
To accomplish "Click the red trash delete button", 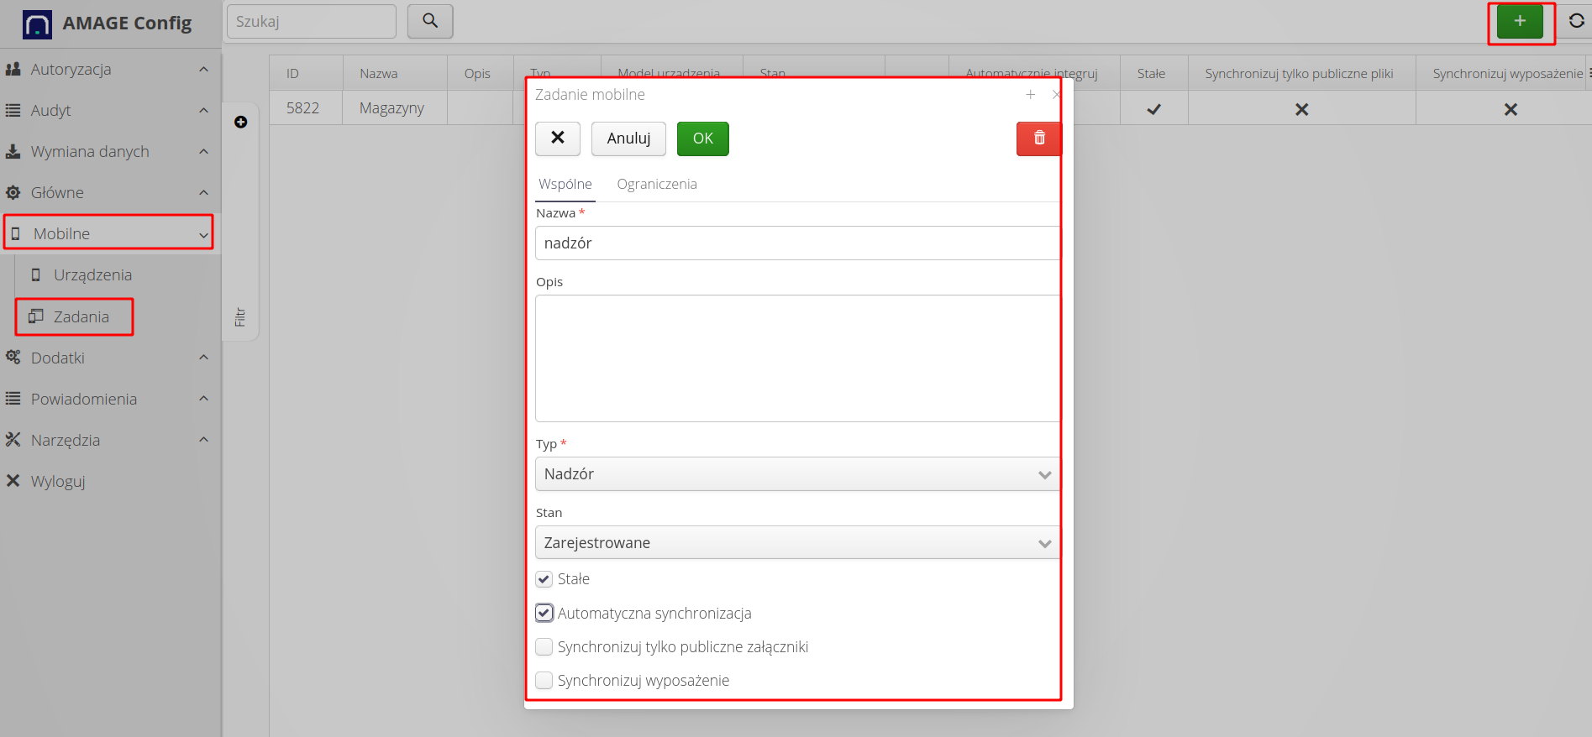I will (x=1038, y=139).
